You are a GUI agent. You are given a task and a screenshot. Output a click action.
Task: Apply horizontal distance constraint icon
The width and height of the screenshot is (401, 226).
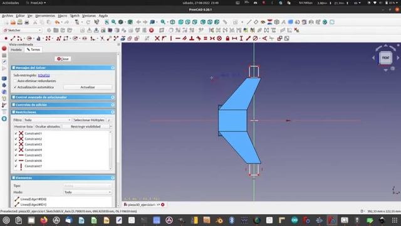234,38
